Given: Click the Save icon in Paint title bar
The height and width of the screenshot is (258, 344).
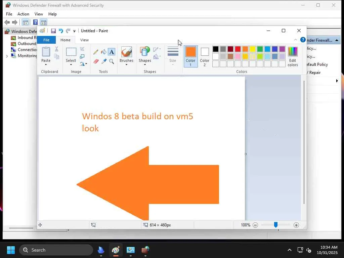Looking at the screenshot, I should tap(53, 31).
